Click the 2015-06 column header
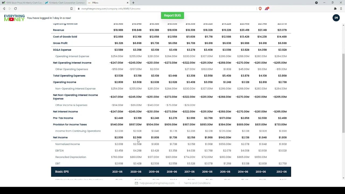 click(225, 172)
